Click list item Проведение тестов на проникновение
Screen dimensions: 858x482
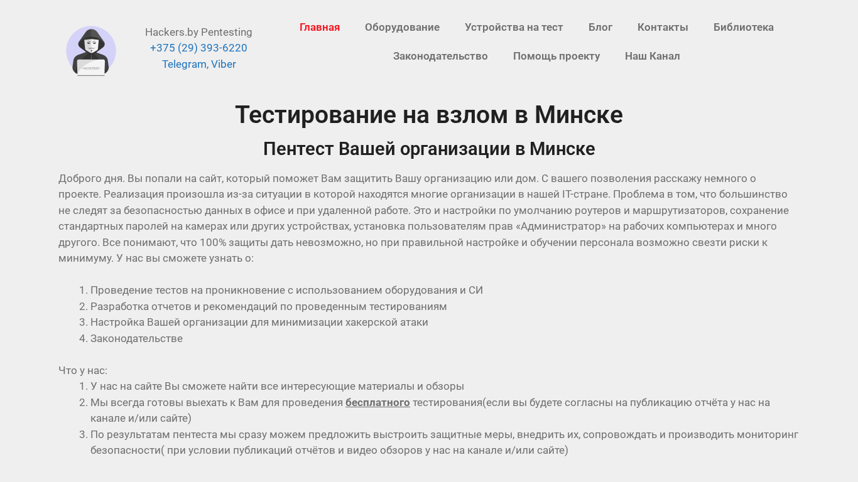click(x=286, y=291)
